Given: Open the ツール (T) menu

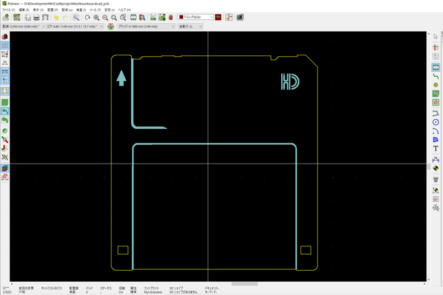Looking at the screenshot, I should 95,10.
